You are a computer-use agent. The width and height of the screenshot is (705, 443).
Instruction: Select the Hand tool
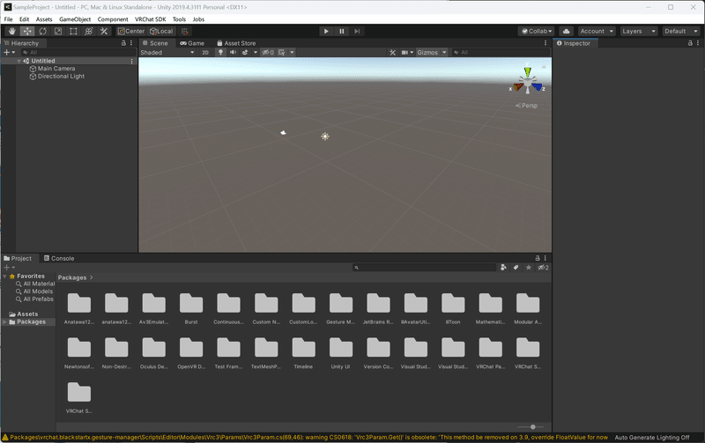click(x=12, y=31)
